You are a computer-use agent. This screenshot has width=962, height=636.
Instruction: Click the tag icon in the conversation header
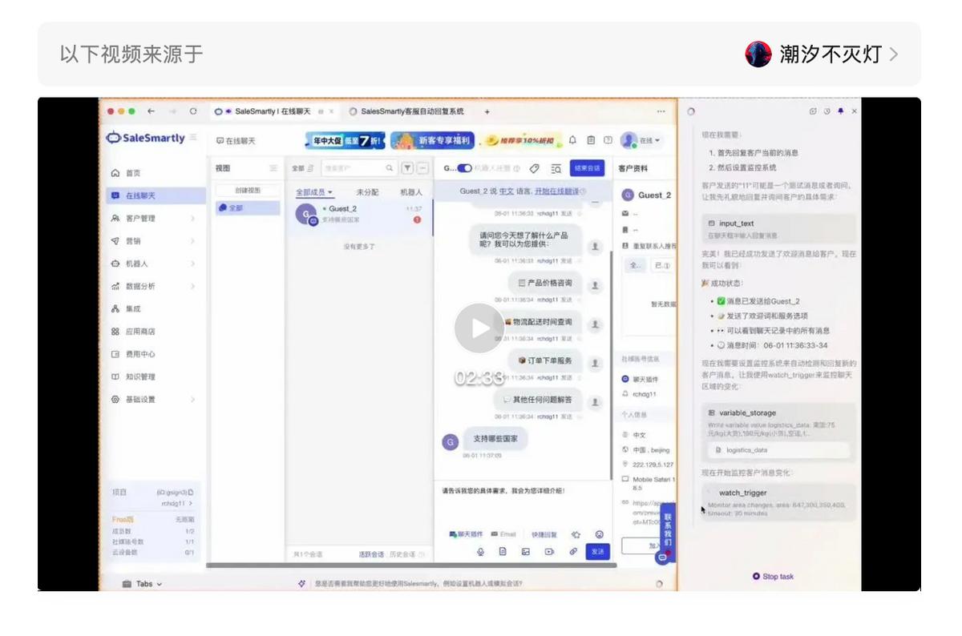533,169
